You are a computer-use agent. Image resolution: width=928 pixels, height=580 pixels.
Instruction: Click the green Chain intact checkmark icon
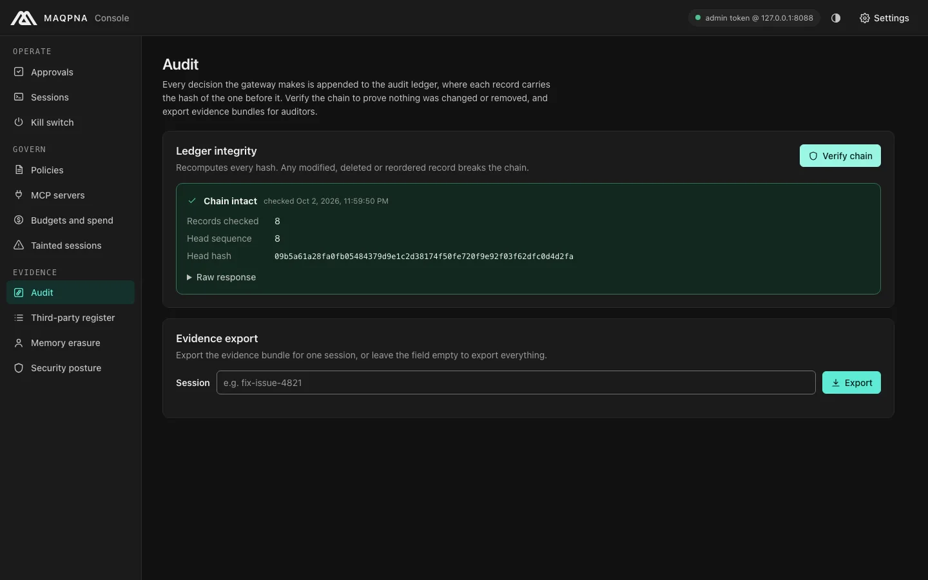click(192, 201)
